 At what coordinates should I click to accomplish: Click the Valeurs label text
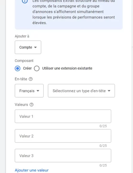pyautogui.click(x=21, y=105)
